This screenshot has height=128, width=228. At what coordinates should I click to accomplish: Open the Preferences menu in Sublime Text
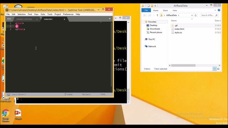coord(68,14)
